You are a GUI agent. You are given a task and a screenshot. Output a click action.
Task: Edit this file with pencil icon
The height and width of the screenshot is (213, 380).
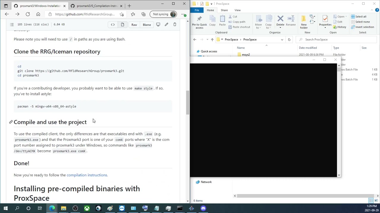(166, 25)
